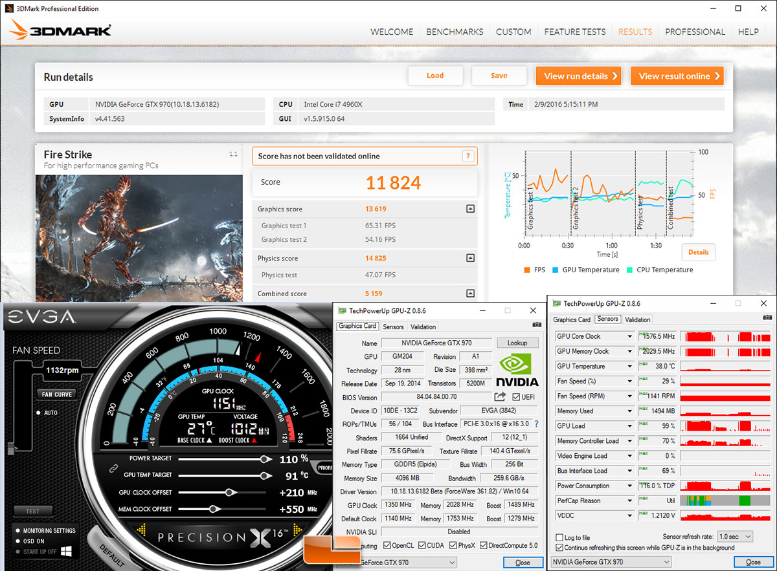Toggle the CUDA checkbox
This screenshot has height=571, width=777.
[x=422, y=545]
